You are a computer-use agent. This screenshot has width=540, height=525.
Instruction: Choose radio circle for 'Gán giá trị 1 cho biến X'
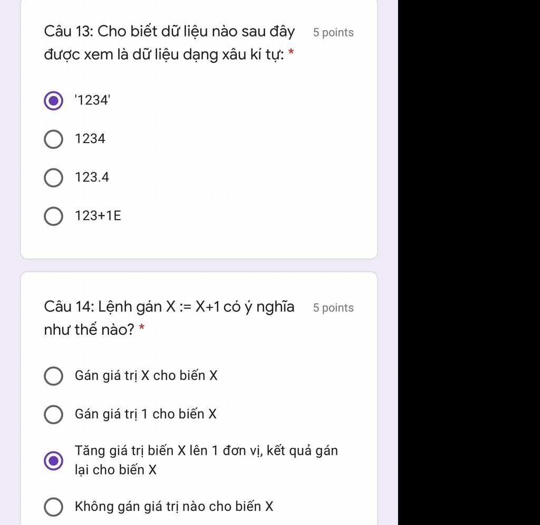(53, 414)
